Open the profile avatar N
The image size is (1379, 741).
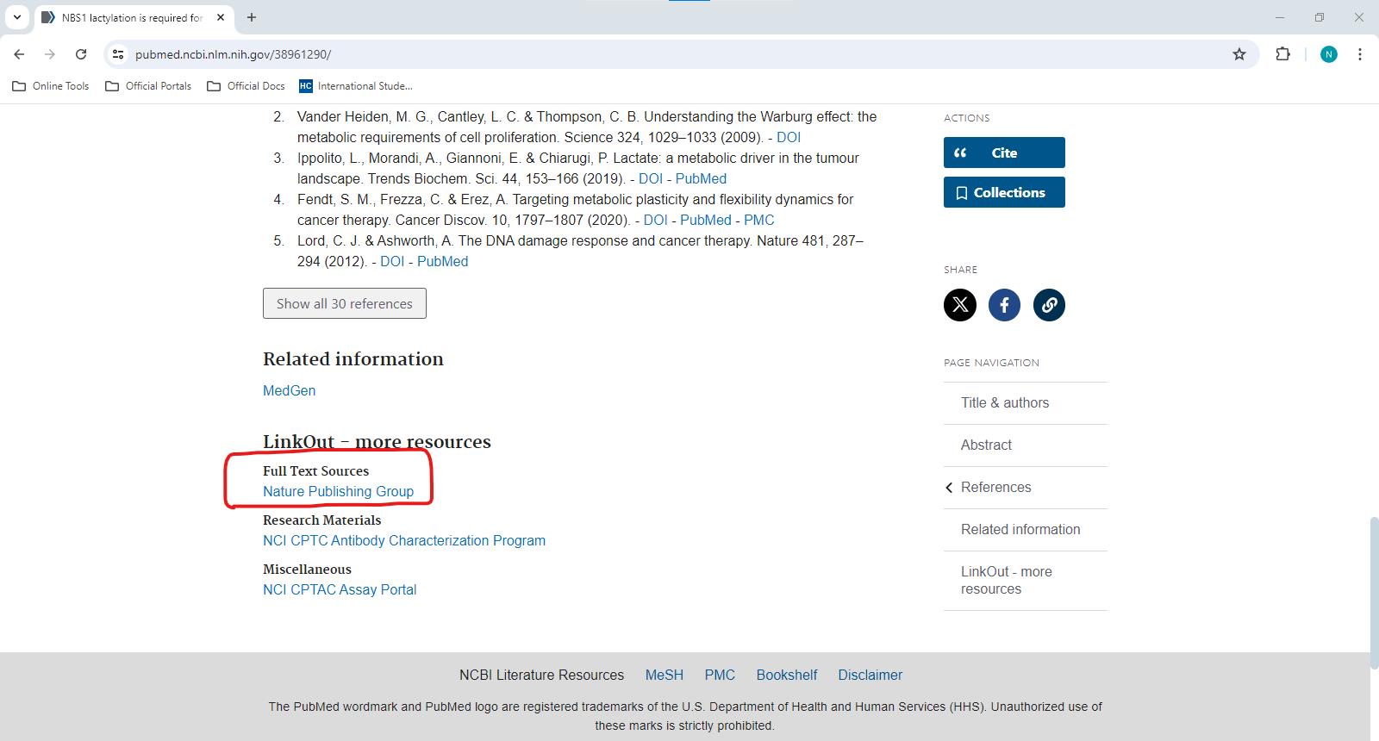pyautogui.click(x=1329, y=54)
